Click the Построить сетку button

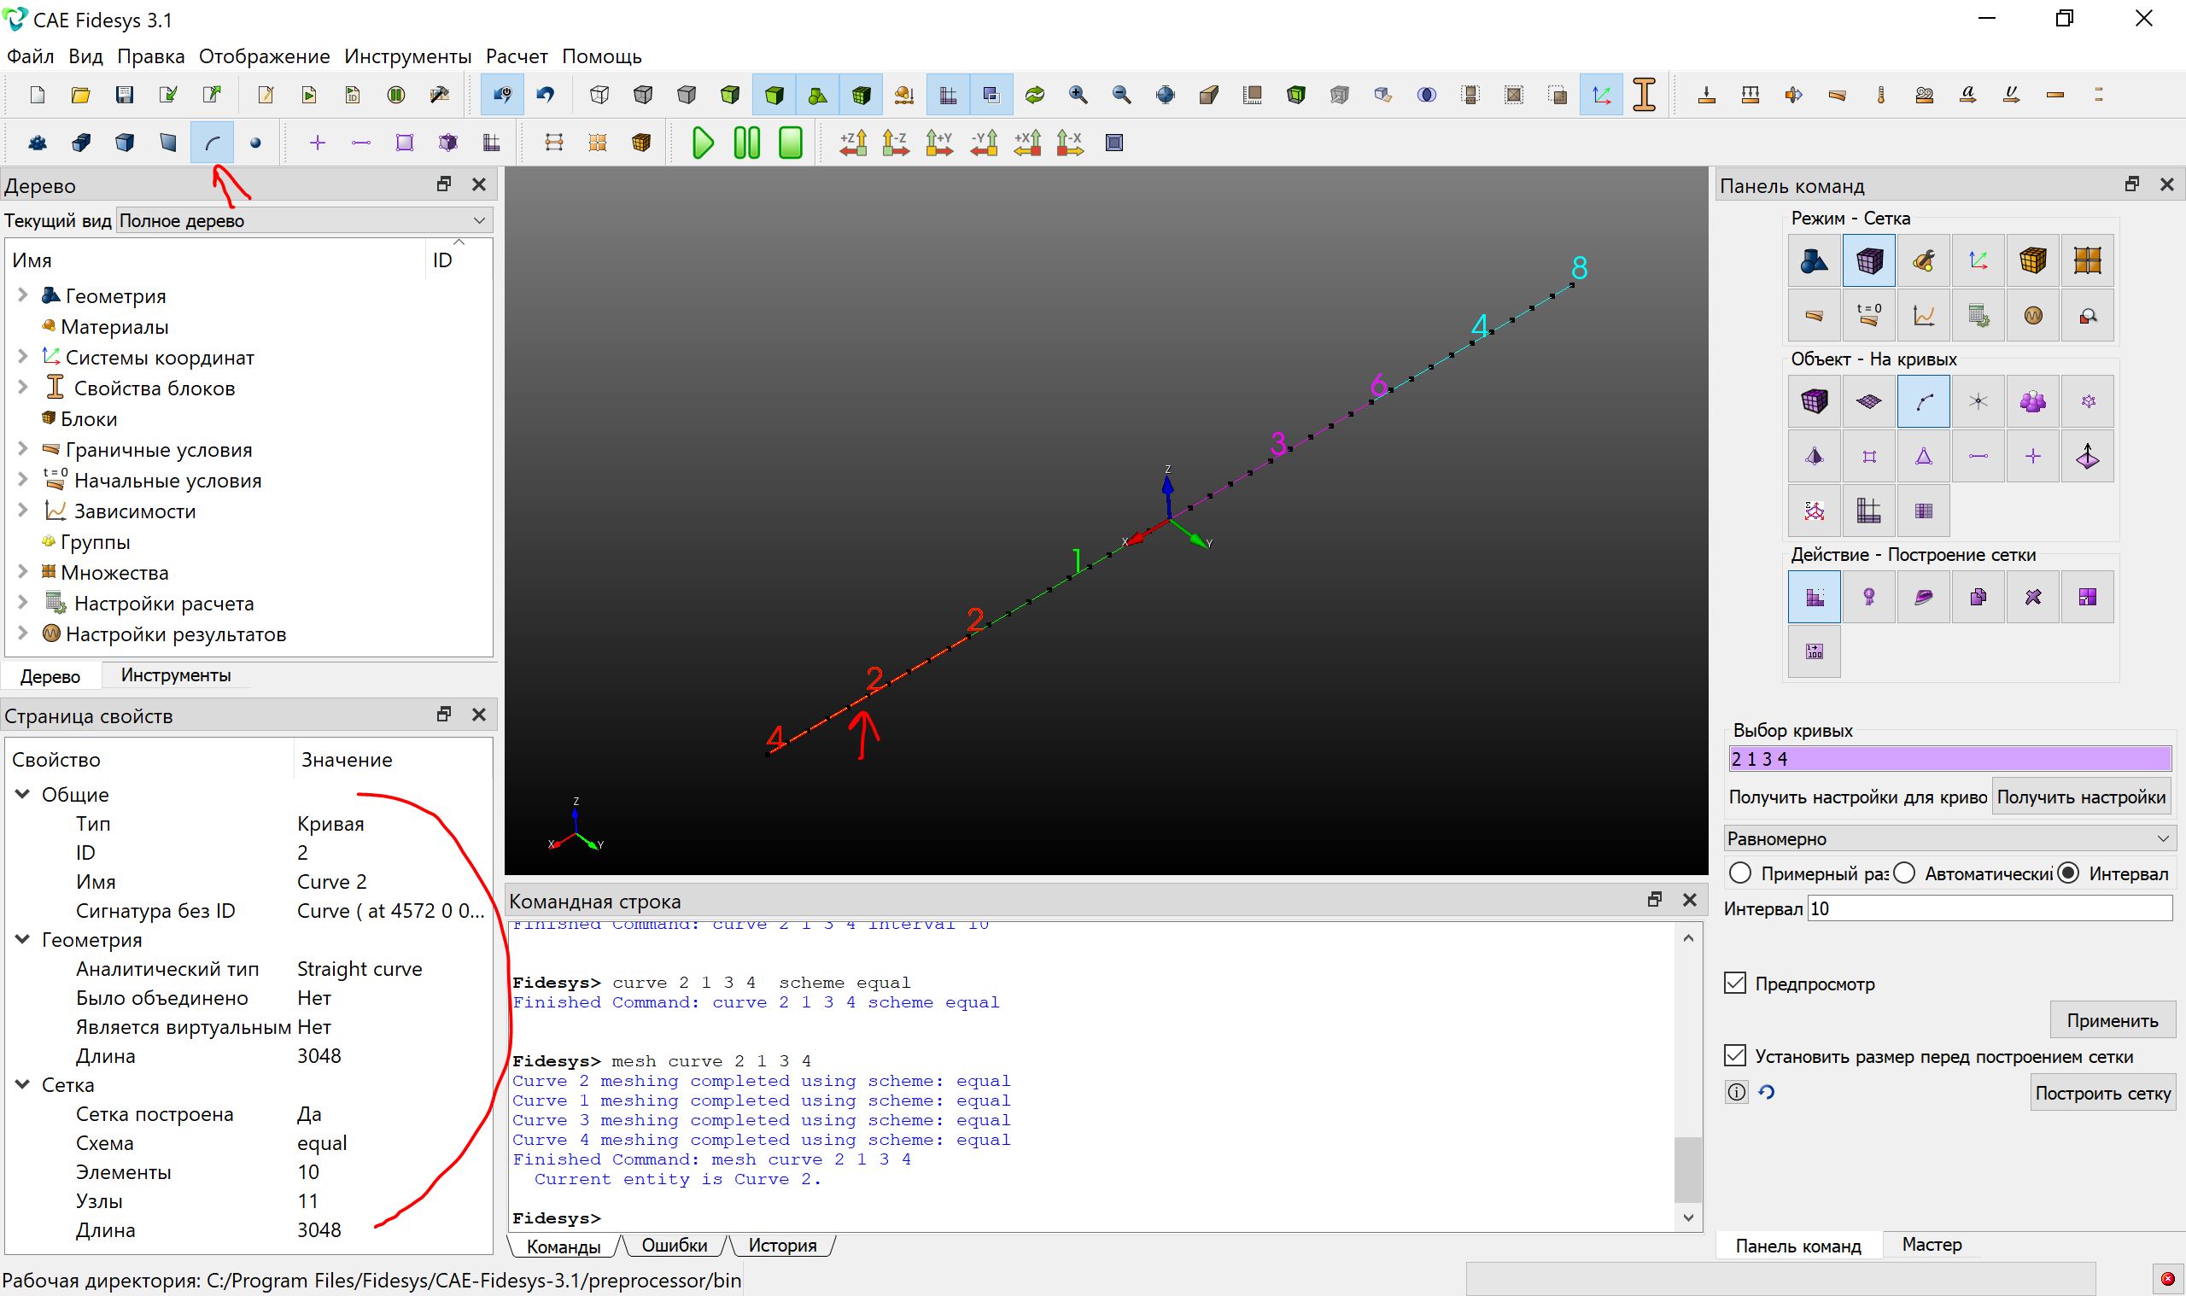click(x=2103, y=1094)
